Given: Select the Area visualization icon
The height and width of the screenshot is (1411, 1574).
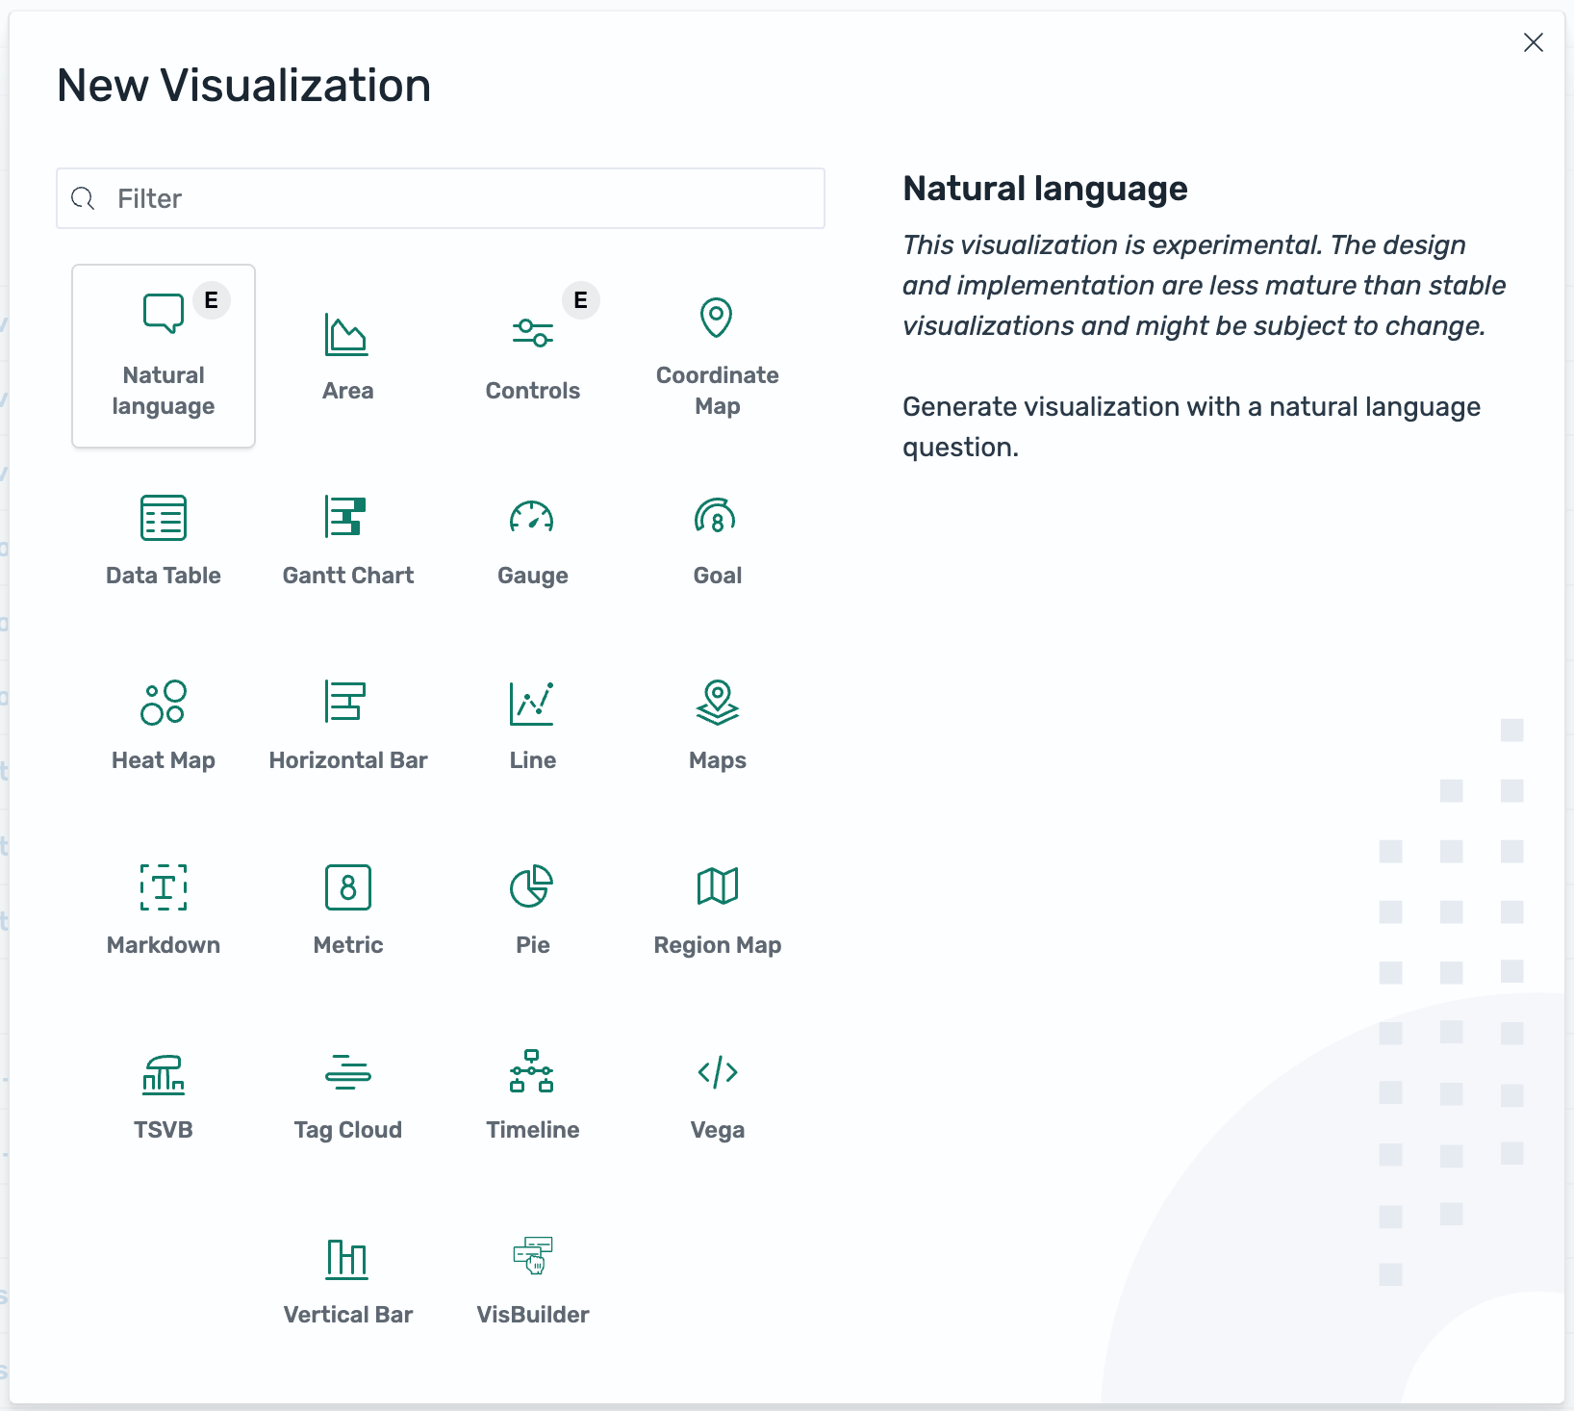Looking at the screenshot, I should [x=347, y=353].
